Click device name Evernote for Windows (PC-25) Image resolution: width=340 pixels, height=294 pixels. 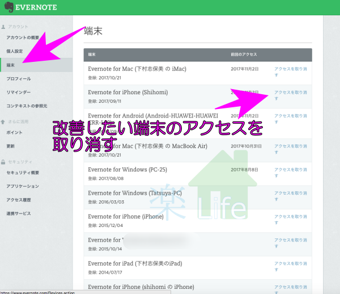(x=127, y=170)
